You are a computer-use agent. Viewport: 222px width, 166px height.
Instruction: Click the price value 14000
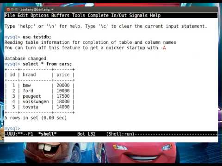click(x=63, y=107)
